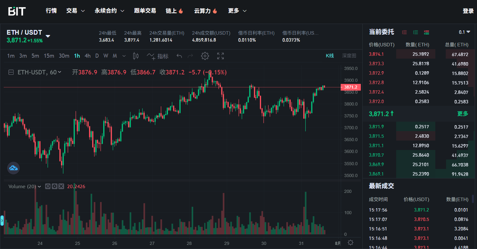Remove the Volume indicator with X
Image resolution: width=477 pixels, height=249 pixels.
tap(61, 186)
